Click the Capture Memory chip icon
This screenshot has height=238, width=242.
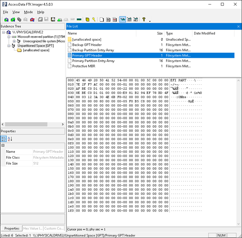(79, 19)
